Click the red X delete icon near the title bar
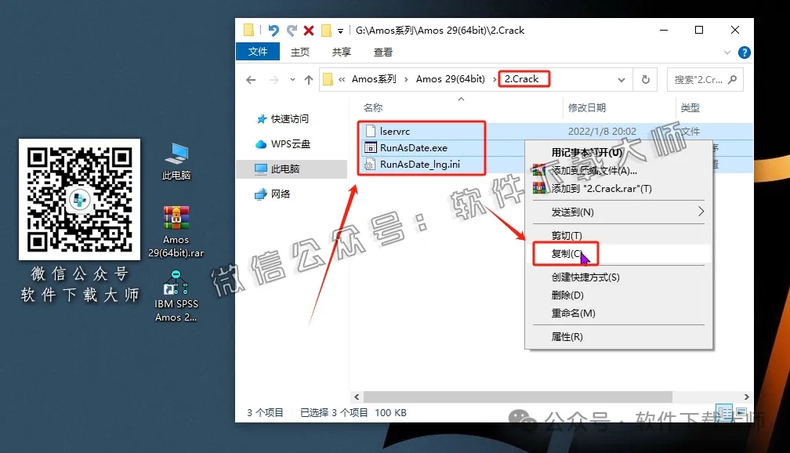The width and height of the screenshot is (790, 453). click(309, 30)
